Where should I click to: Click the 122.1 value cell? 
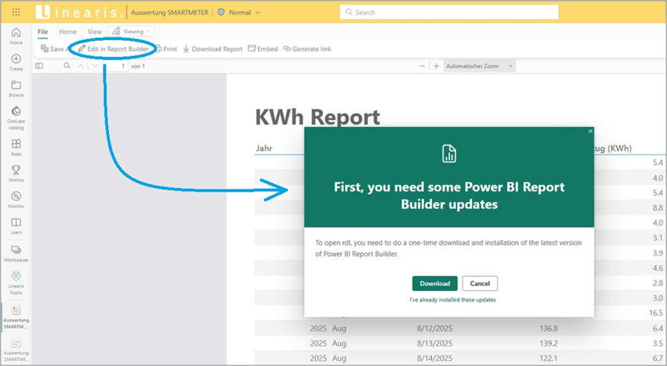(548, 358)
